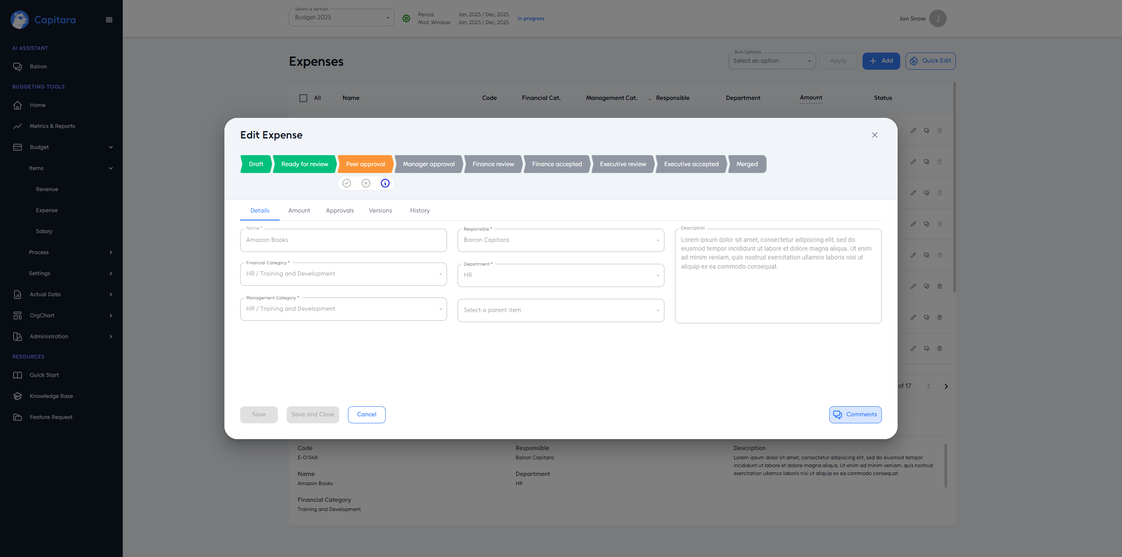Click the expenses table vertical scrollbar

[954, 188]
